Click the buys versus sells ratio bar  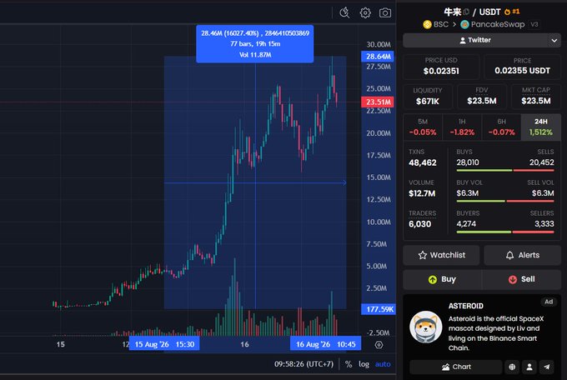505,170
